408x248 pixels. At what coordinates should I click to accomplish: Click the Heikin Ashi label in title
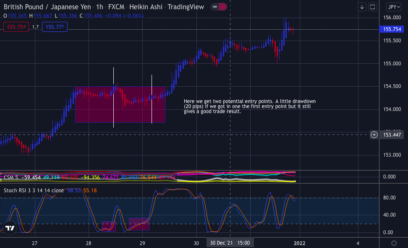146,7
